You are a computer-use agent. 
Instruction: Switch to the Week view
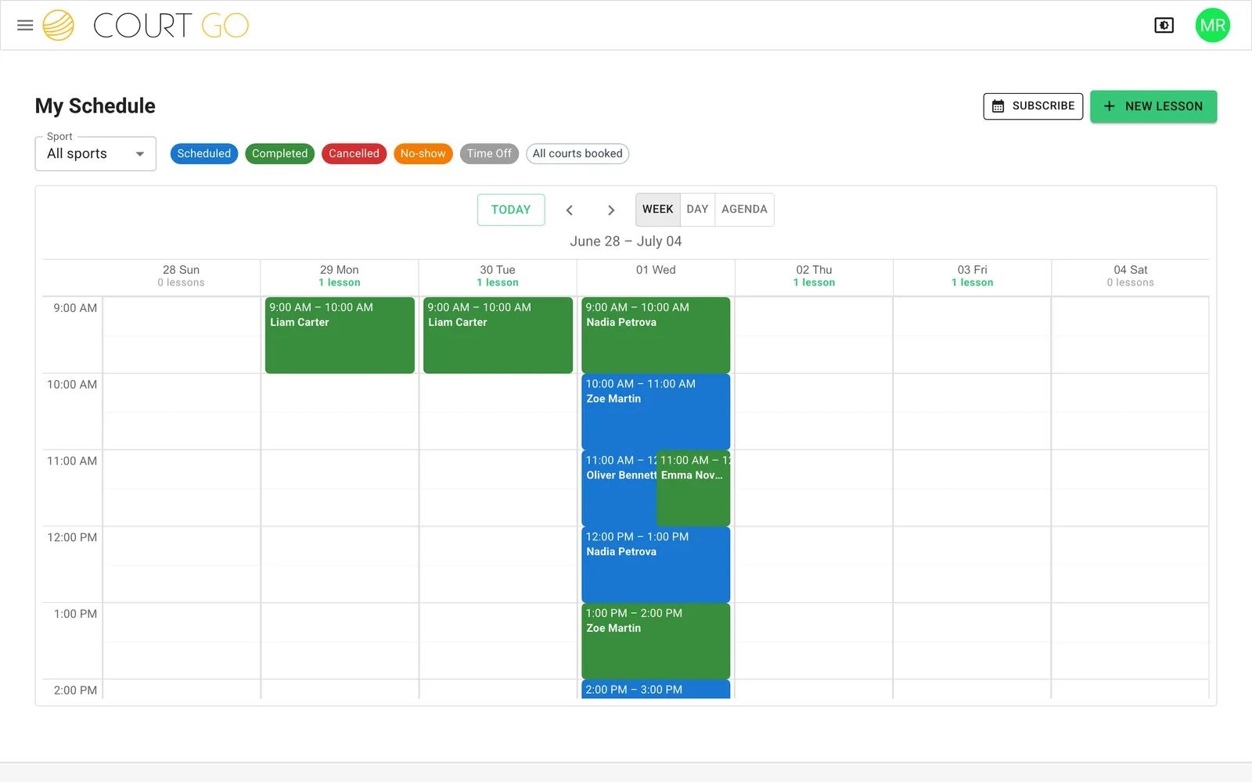coord(657,210)
